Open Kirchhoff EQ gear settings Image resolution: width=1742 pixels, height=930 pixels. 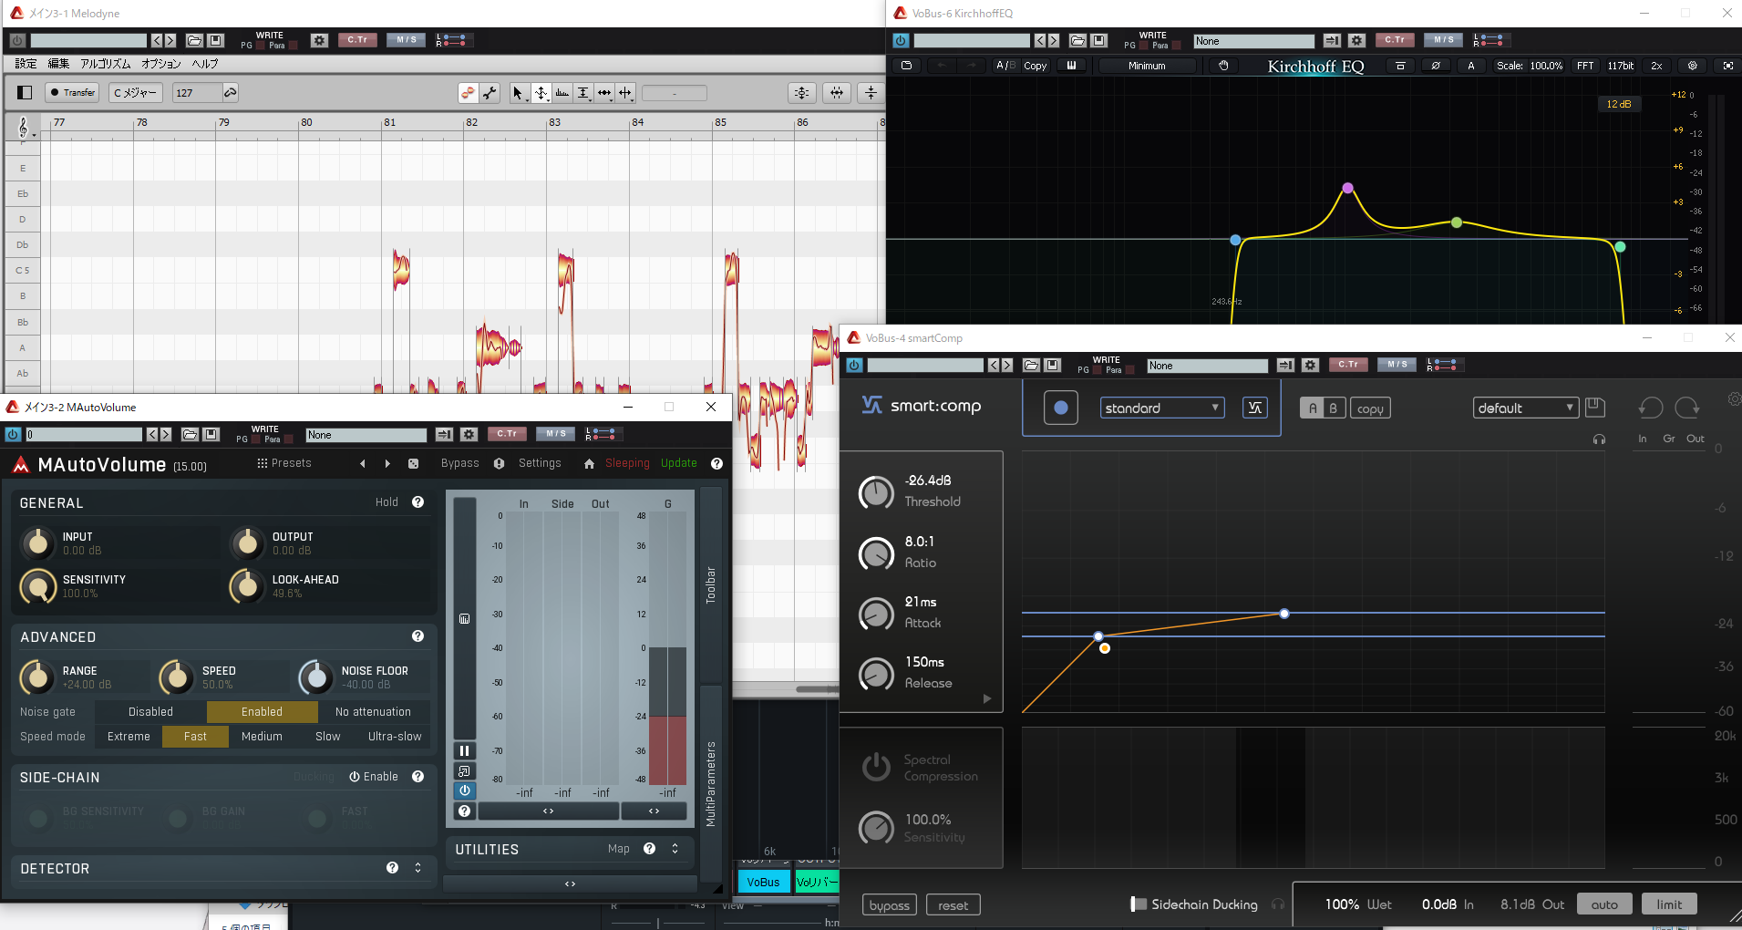point(1693,66)
